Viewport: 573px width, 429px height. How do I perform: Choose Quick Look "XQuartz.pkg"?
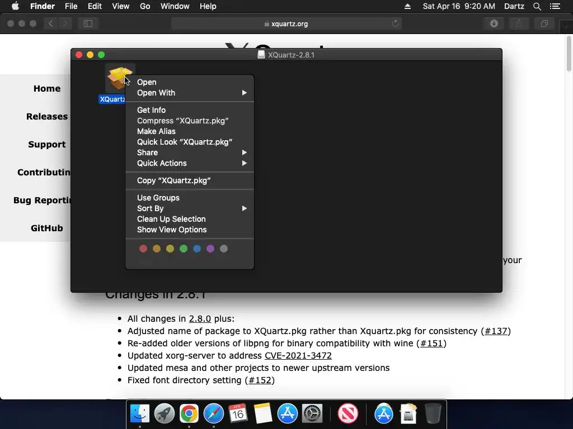[190, 142]
